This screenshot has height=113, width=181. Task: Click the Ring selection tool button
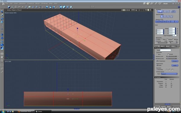(161, 22)
